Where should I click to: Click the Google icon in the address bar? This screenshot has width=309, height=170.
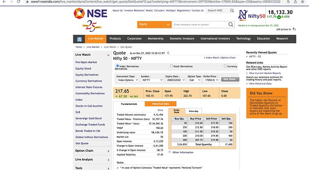pyautogui.click(x=288, y=2)
